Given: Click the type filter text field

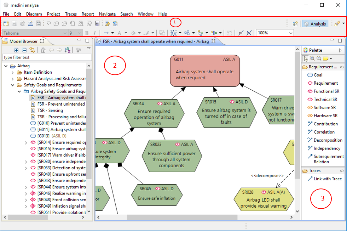Looking at the screenshot, I should tap(47, 57).
